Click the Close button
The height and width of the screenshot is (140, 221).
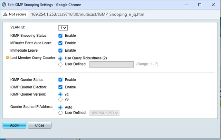pos(40,125)
